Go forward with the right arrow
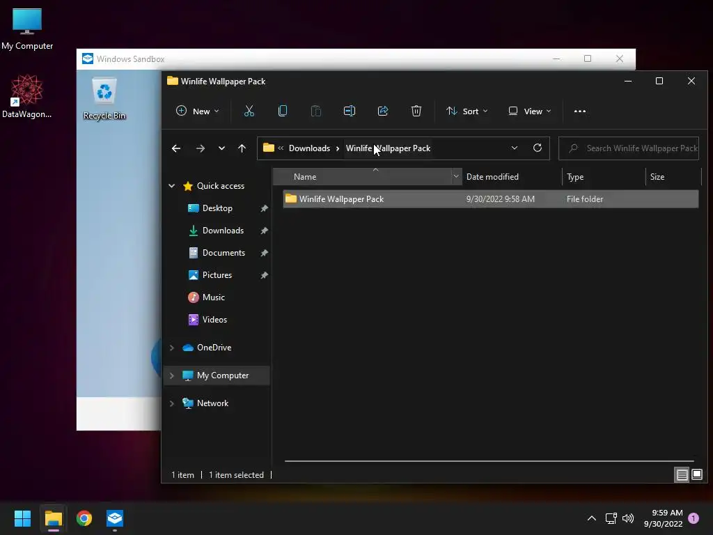713x535 pixels. (x=200, y=148)
